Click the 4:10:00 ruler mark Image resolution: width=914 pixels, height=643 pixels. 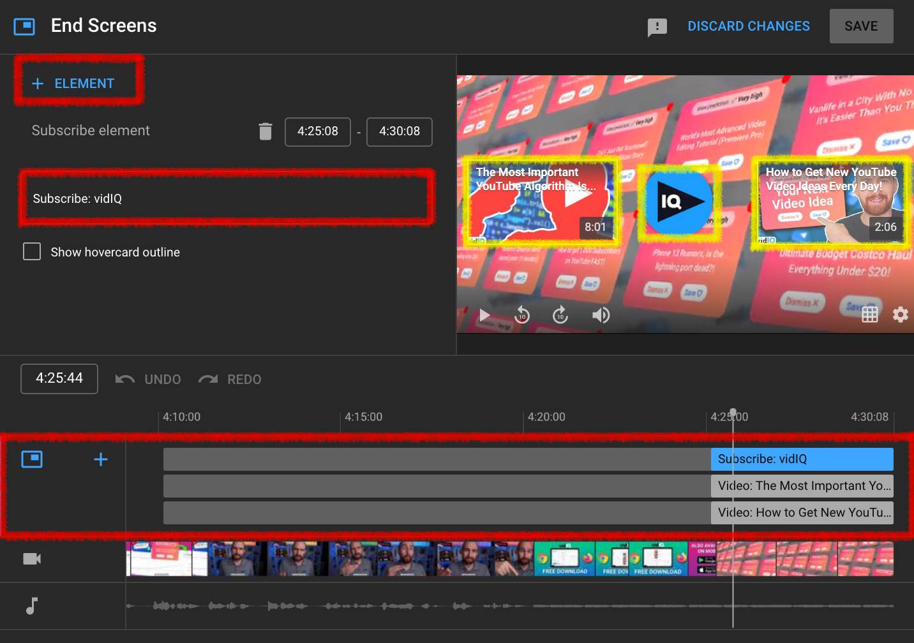pyautogui.click(x=181, y=417)
